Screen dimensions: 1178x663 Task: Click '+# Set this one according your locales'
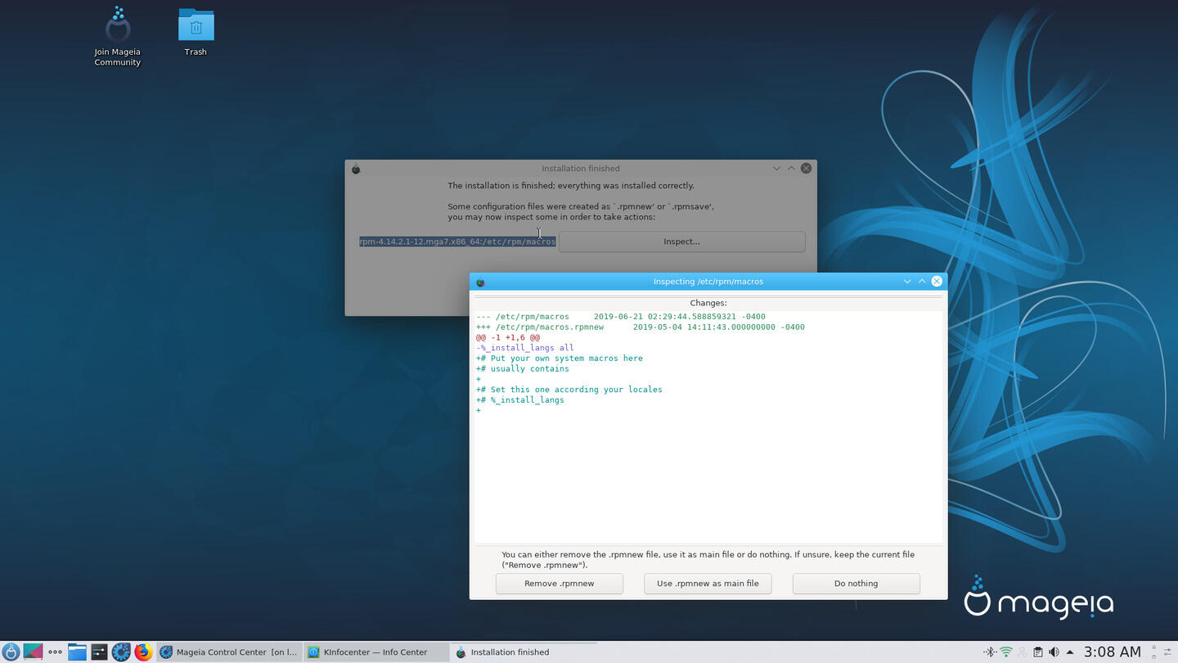(569, 390)
